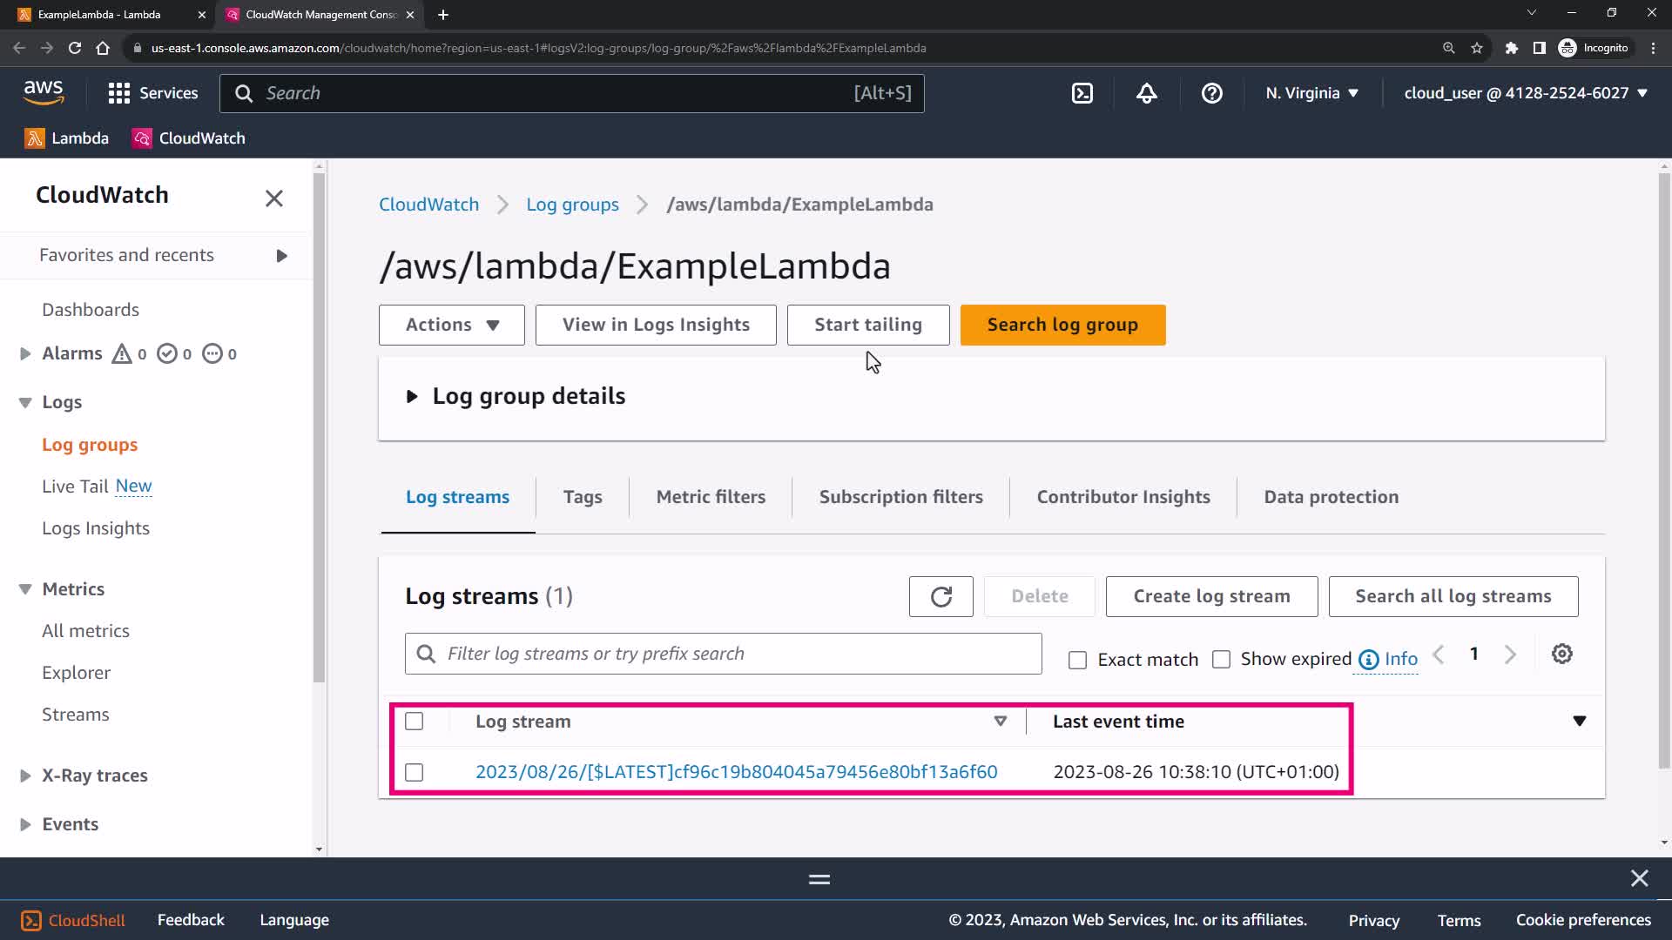
Task: Switch to the Subscription filters tab
Action: (x=900, y=497)
